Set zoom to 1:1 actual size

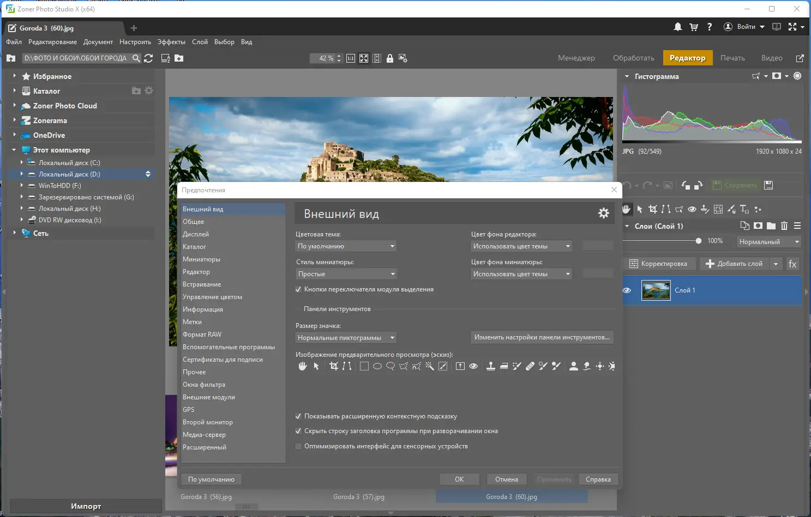click(x=351, y=58)
